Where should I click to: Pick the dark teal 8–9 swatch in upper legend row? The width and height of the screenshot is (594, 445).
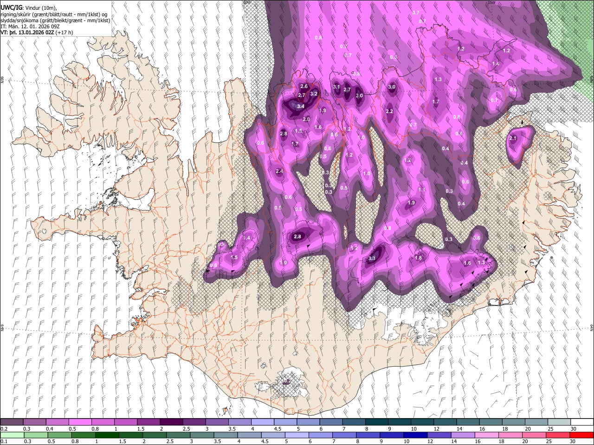point(376,422)
